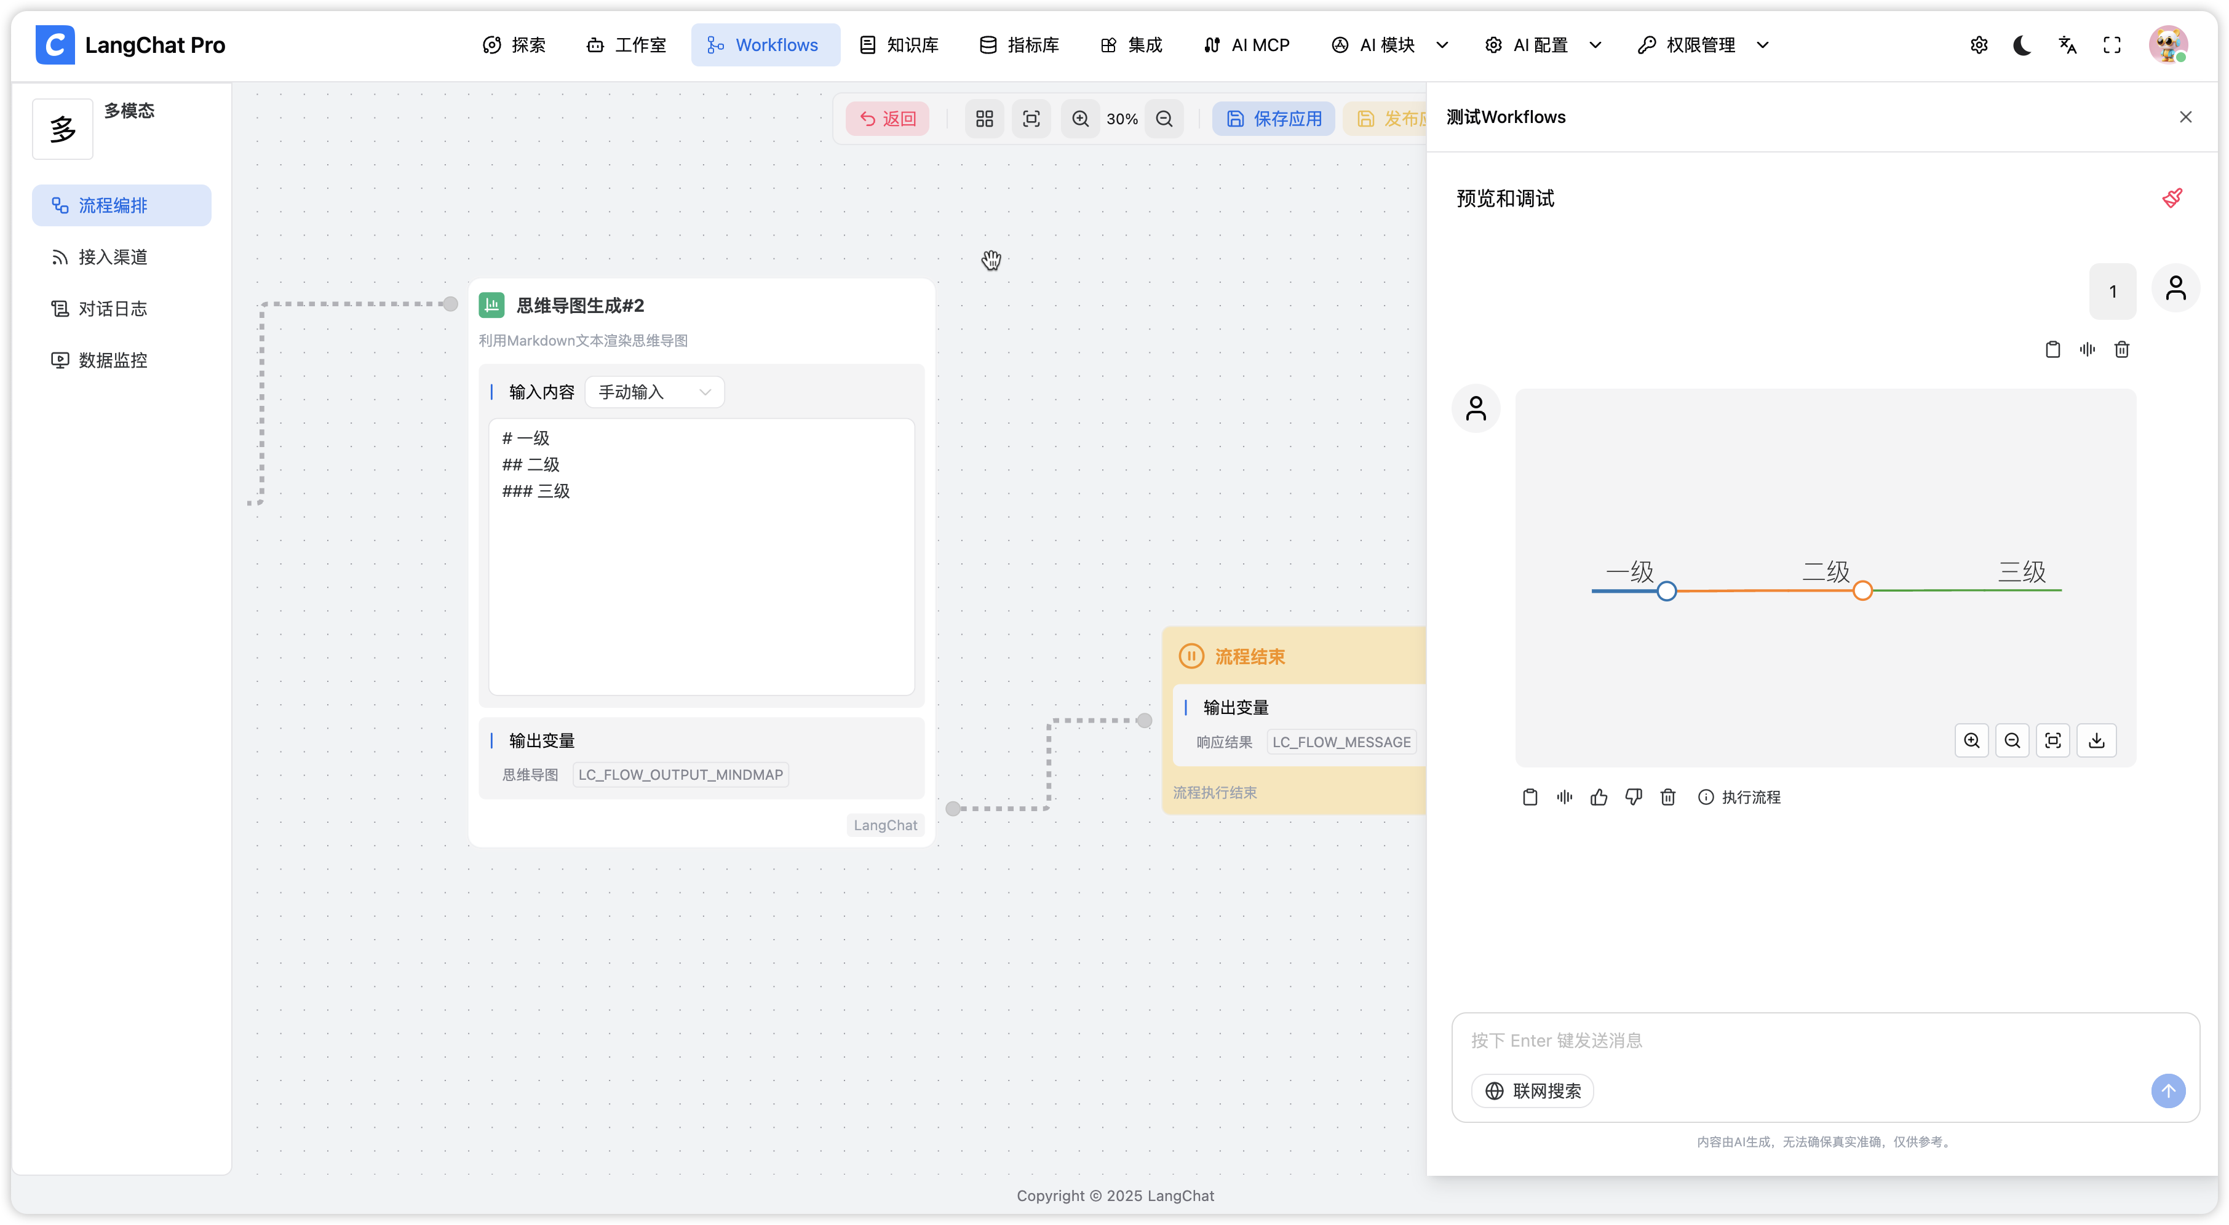This screenshot has height=1225, width=2229.
Task: Fit mind map preview to view
Action: pyautogui.click(x=2052, y=740)
